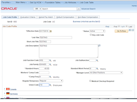Image resolution: width=137 pixels, height=102 pixels.
Task: Click Standard Work Period lookup icon
Action: pos(97,69)
